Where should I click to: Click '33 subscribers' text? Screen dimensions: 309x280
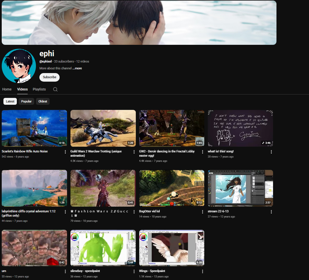64,61
